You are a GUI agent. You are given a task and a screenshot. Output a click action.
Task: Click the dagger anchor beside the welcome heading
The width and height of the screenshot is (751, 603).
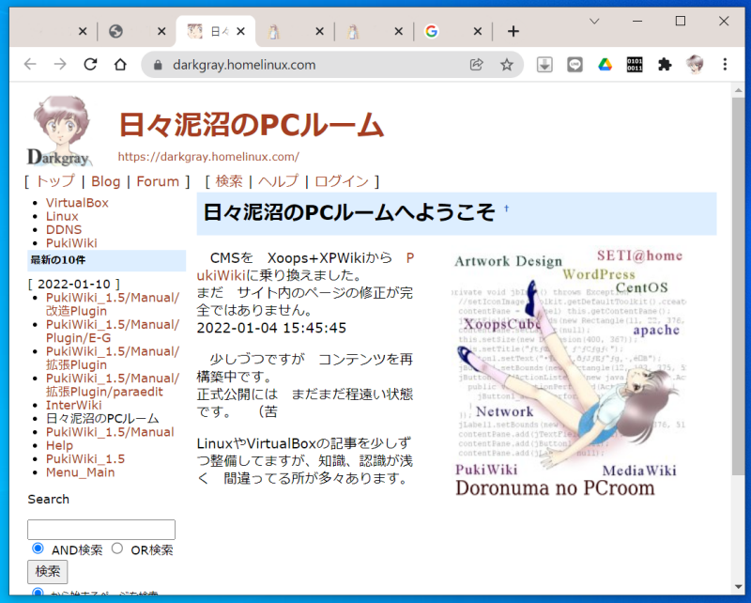tap(506, 208)
